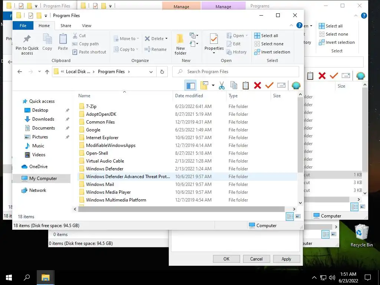Open the Copy to dropdown
Image resolution: width=380 pixels, height=285 pixels.
(x=126, y=49)
